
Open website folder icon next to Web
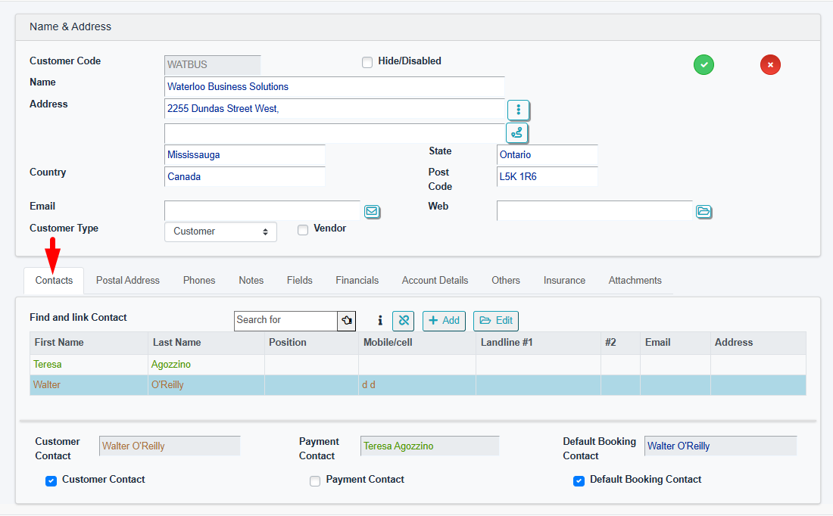coord(704,211)
